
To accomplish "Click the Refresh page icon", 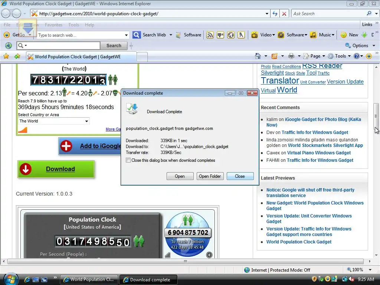I will pos(275,14).
